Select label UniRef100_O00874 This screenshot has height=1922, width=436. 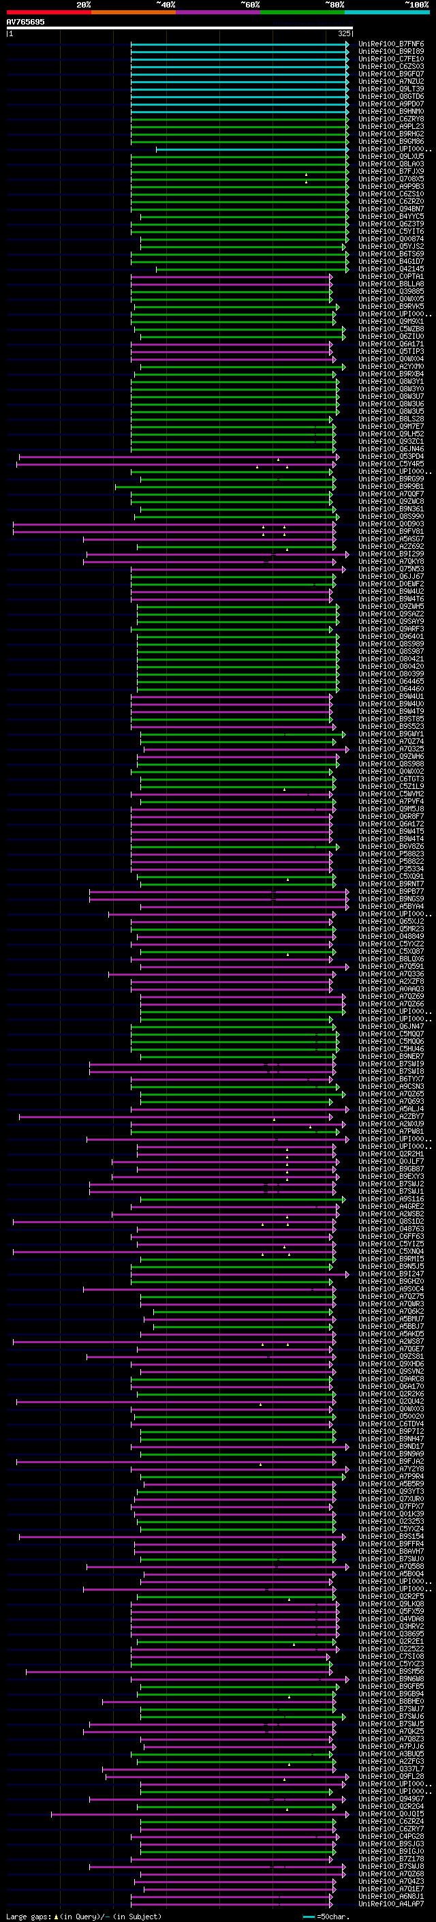tap(391, 239)
